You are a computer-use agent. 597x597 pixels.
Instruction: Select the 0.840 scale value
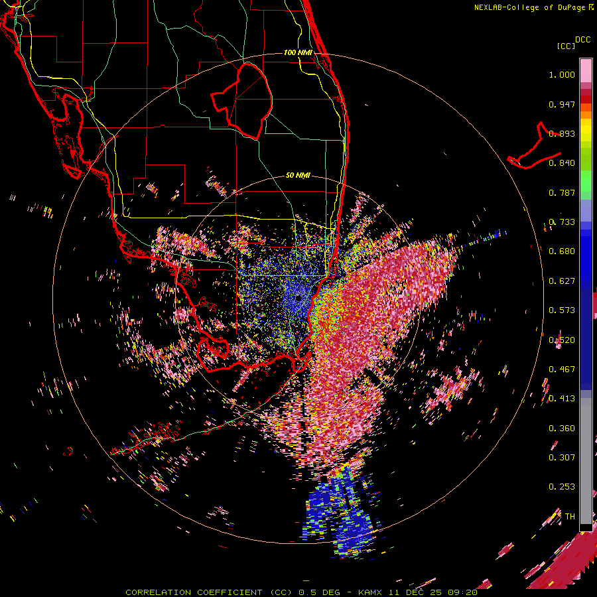(x=562, y=163)
